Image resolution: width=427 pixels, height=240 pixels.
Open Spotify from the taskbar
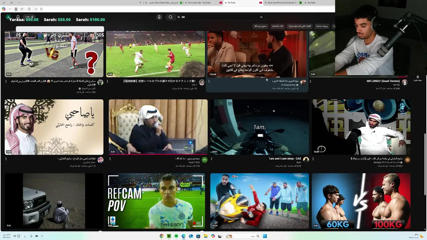[176, 236]
